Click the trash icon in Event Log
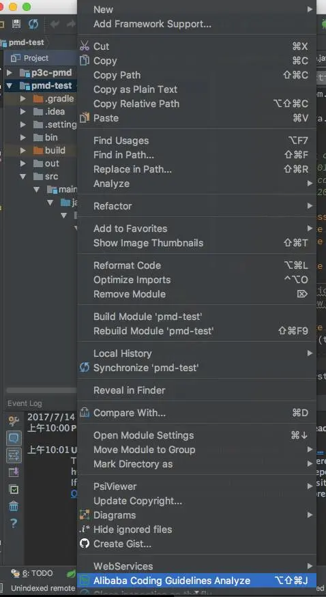 coord(14,506)
